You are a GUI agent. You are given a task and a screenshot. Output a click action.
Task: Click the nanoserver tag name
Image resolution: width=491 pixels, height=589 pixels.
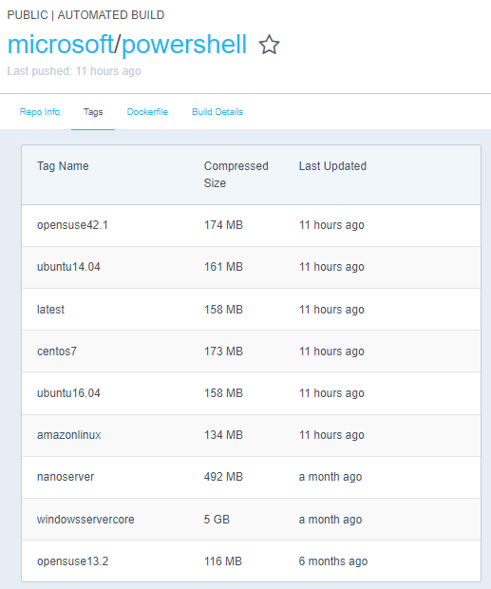pos(66,477)
